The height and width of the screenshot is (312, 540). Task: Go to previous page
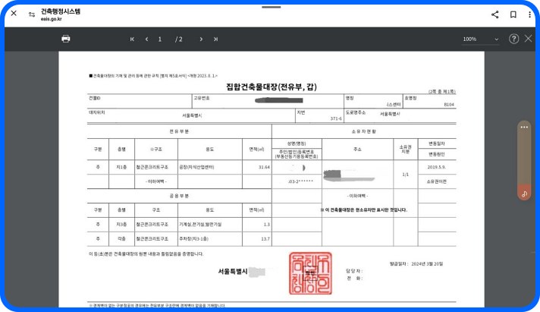click(x=146, y=39)
